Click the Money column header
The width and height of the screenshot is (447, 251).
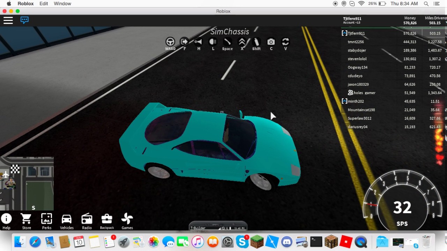tap(410, 18)
